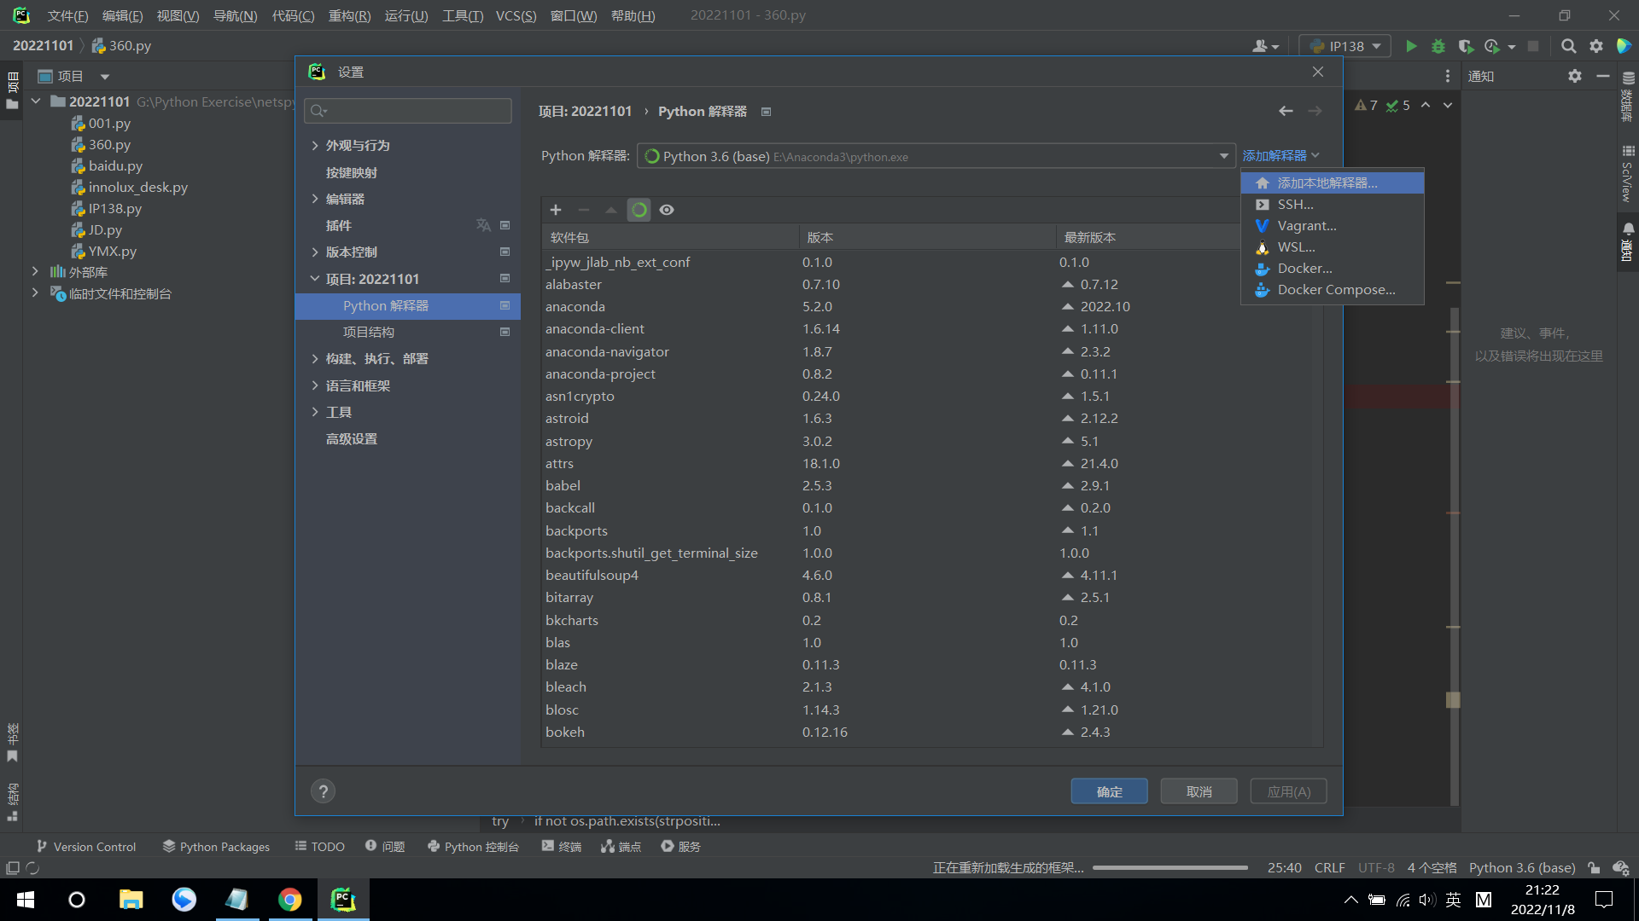
Task: Click the 确定 button
Action: point(1109,791)
